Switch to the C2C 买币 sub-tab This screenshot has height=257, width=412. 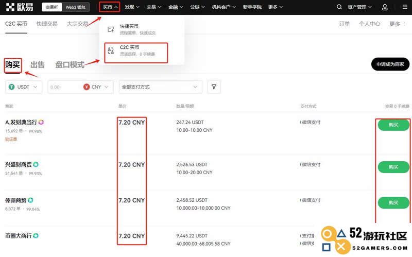click(x=16, y=24)
